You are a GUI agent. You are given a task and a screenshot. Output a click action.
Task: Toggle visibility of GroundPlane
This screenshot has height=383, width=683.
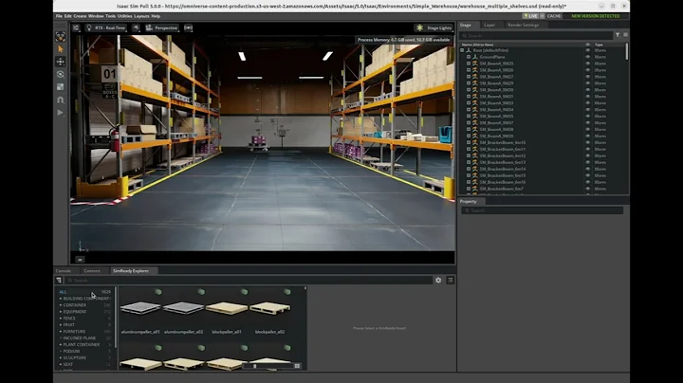[587, 57]
